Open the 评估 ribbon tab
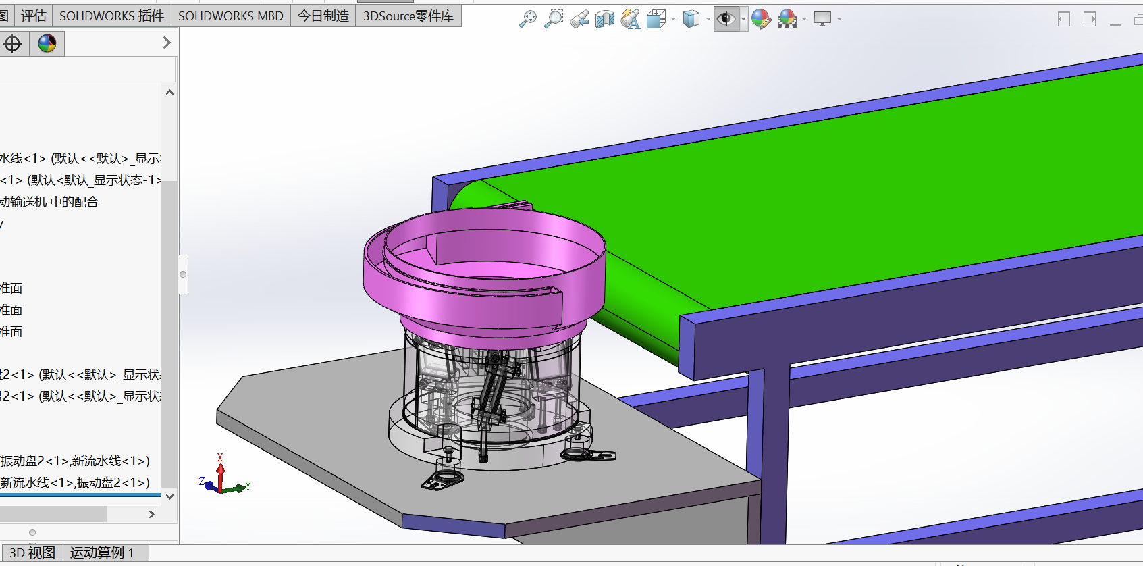1143x566 pixels. (33, 16)
